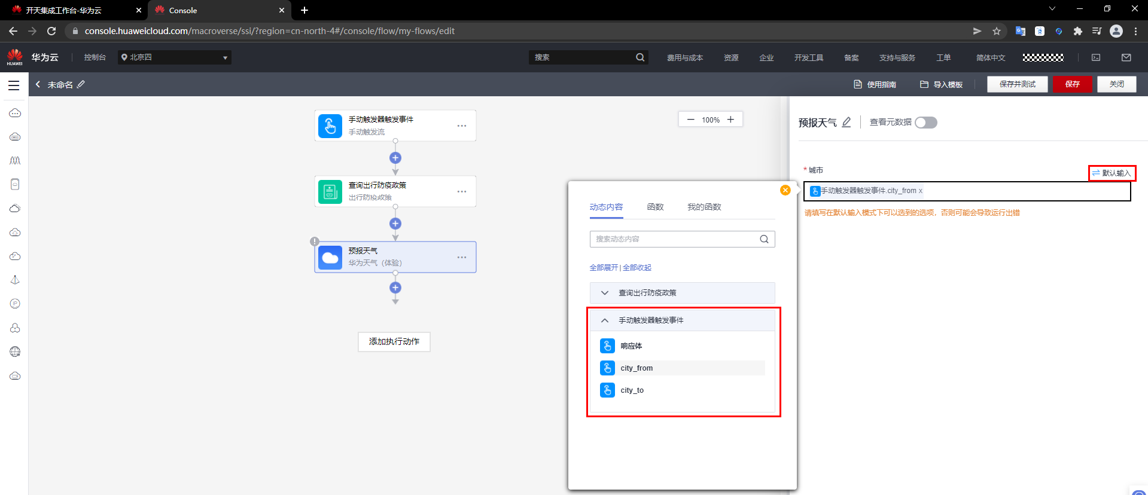This screenshot has width=1148, height=495.
Task: Click the travel epidemic policy node icon
Action: click(330, 192)
